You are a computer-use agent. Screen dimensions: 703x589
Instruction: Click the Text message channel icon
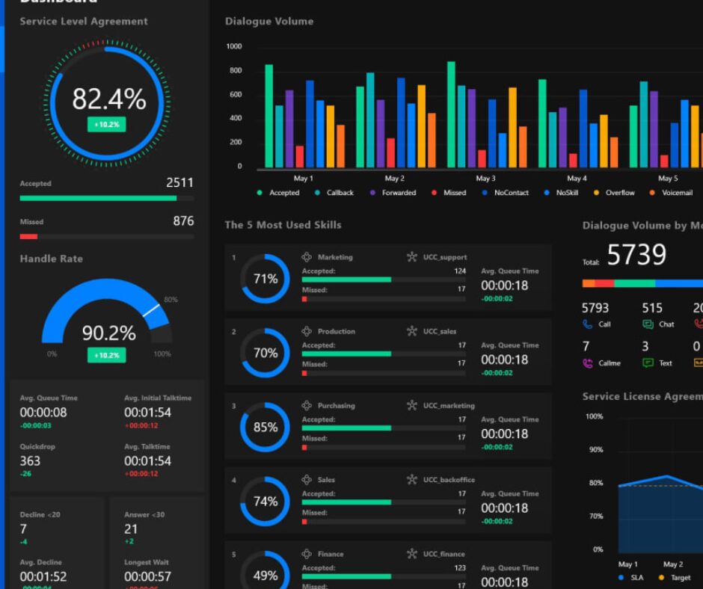point(648,363)
